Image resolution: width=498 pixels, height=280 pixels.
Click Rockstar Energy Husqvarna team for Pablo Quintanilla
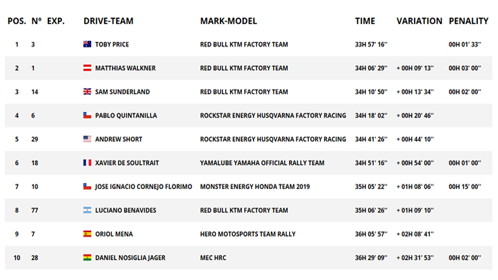point(273,116)
